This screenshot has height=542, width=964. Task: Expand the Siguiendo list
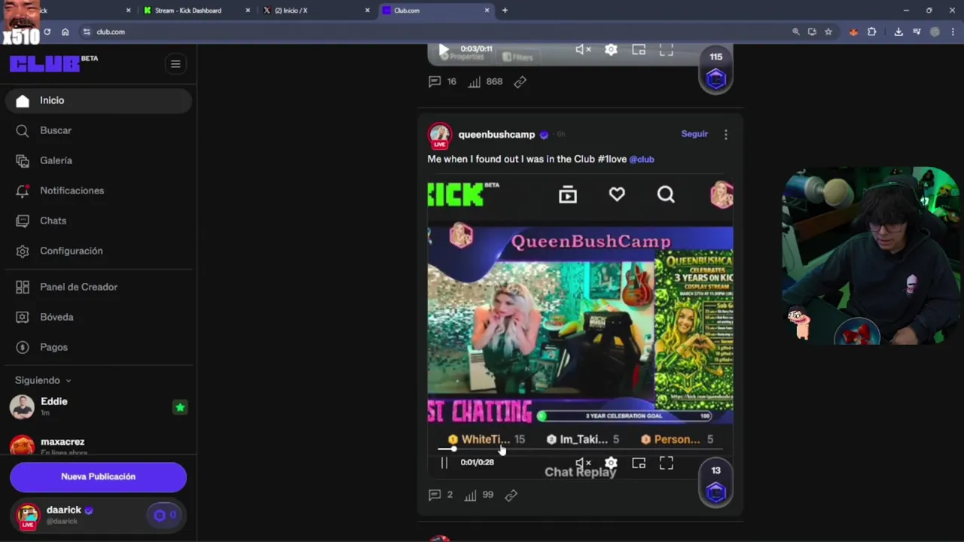[x=43, y=381]
